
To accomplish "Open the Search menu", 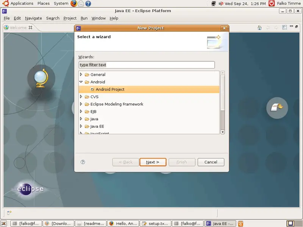I will (x=53, y=18).
